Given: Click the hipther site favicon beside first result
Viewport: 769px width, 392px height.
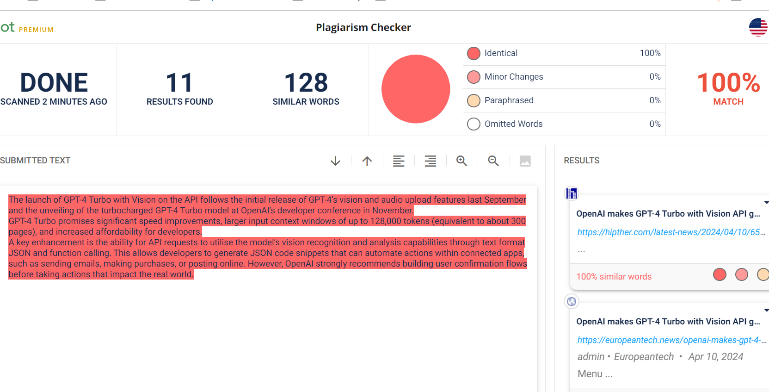Looking at the screenshot, I should 572,193.
